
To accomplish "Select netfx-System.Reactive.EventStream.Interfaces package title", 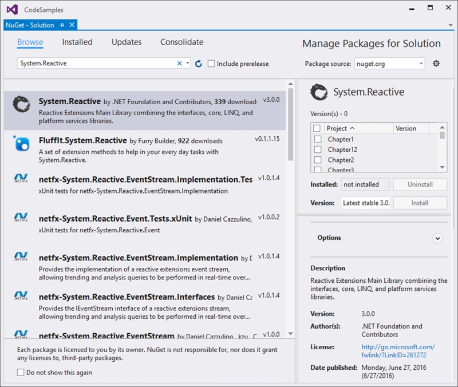I will click(127, 297).
